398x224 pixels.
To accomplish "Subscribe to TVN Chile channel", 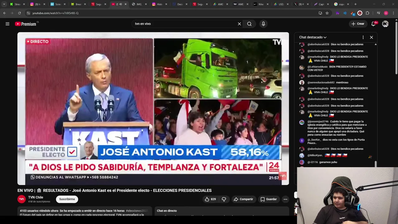I will (67, 199).
